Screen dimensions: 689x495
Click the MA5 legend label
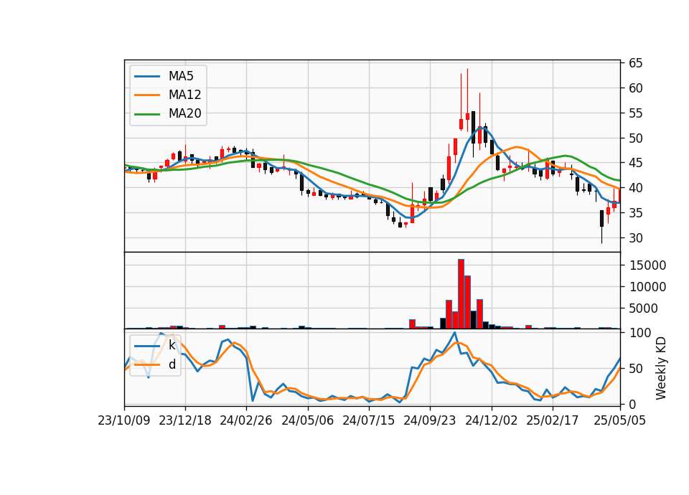click(181, 76)
